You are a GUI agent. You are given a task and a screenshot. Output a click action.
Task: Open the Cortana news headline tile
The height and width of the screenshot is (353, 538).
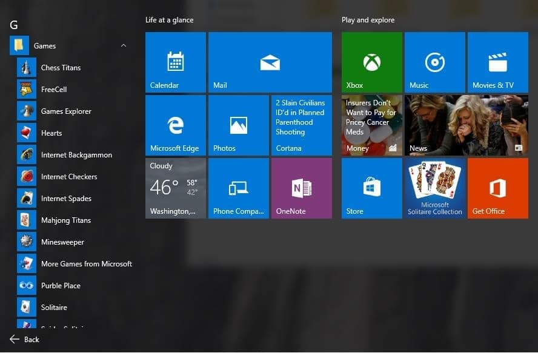(301, 125)
